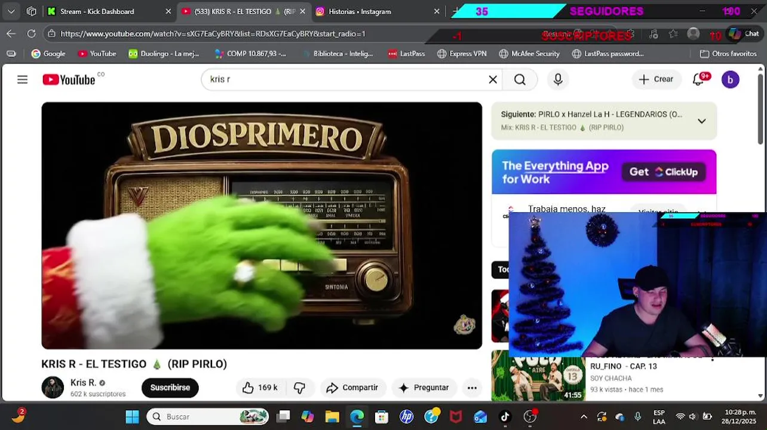Run search with the magnifying glass button
This screenshot has height=430, width=767.
click(x=520, y=79)
